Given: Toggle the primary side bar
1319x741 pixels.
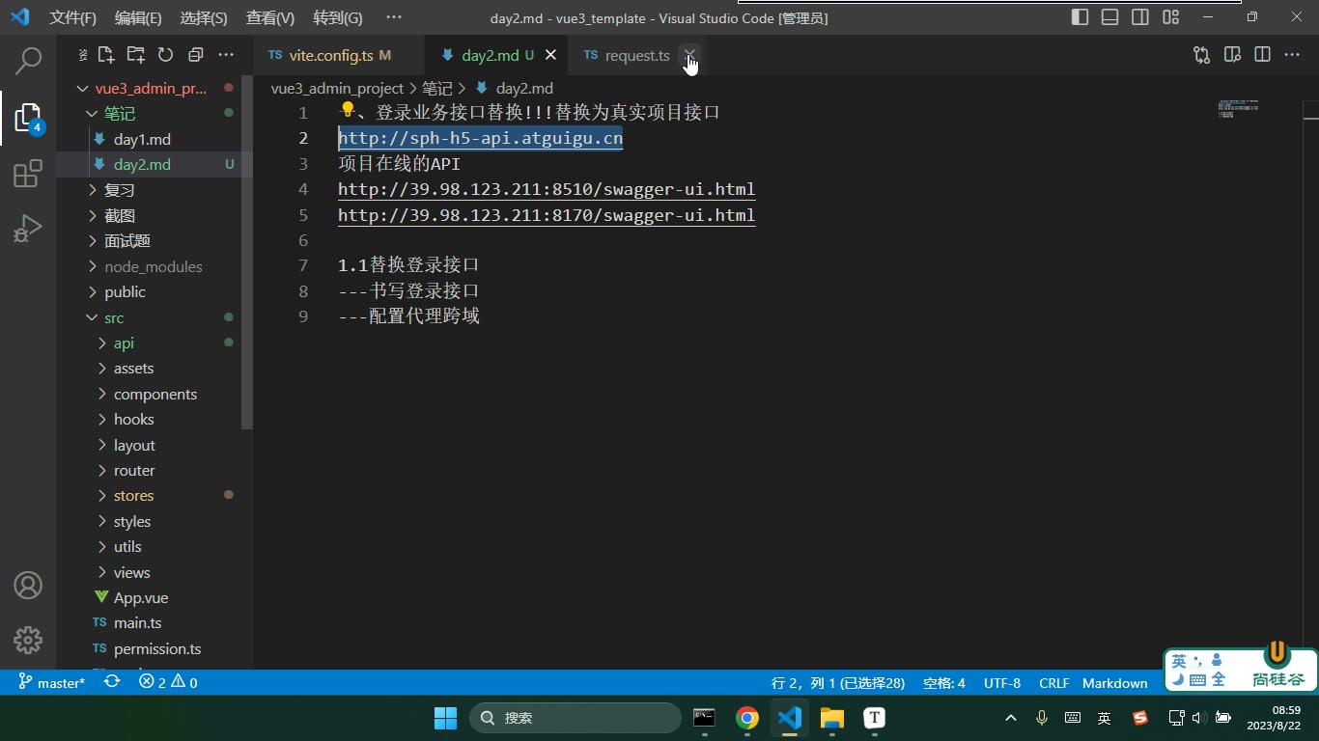Looking at the screenshot, I should [1080, 17].
